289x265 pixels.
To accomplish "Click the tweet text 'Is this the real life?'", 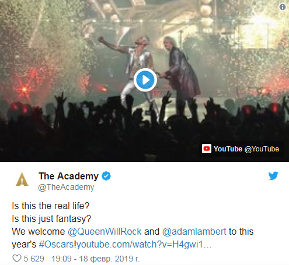I will [51, 206].
